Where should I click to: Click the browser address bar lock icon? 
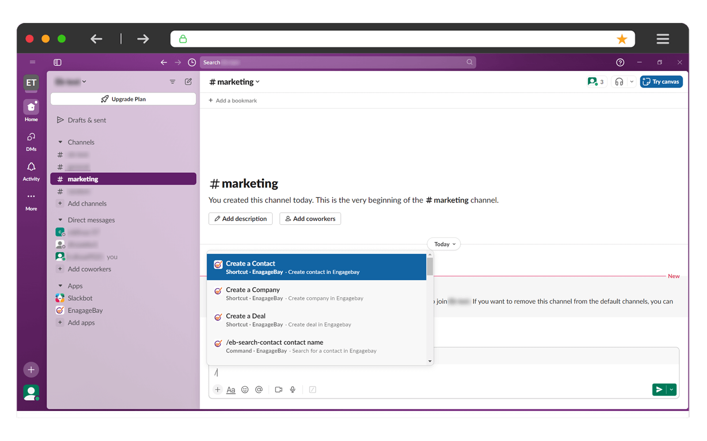[182, 39]
